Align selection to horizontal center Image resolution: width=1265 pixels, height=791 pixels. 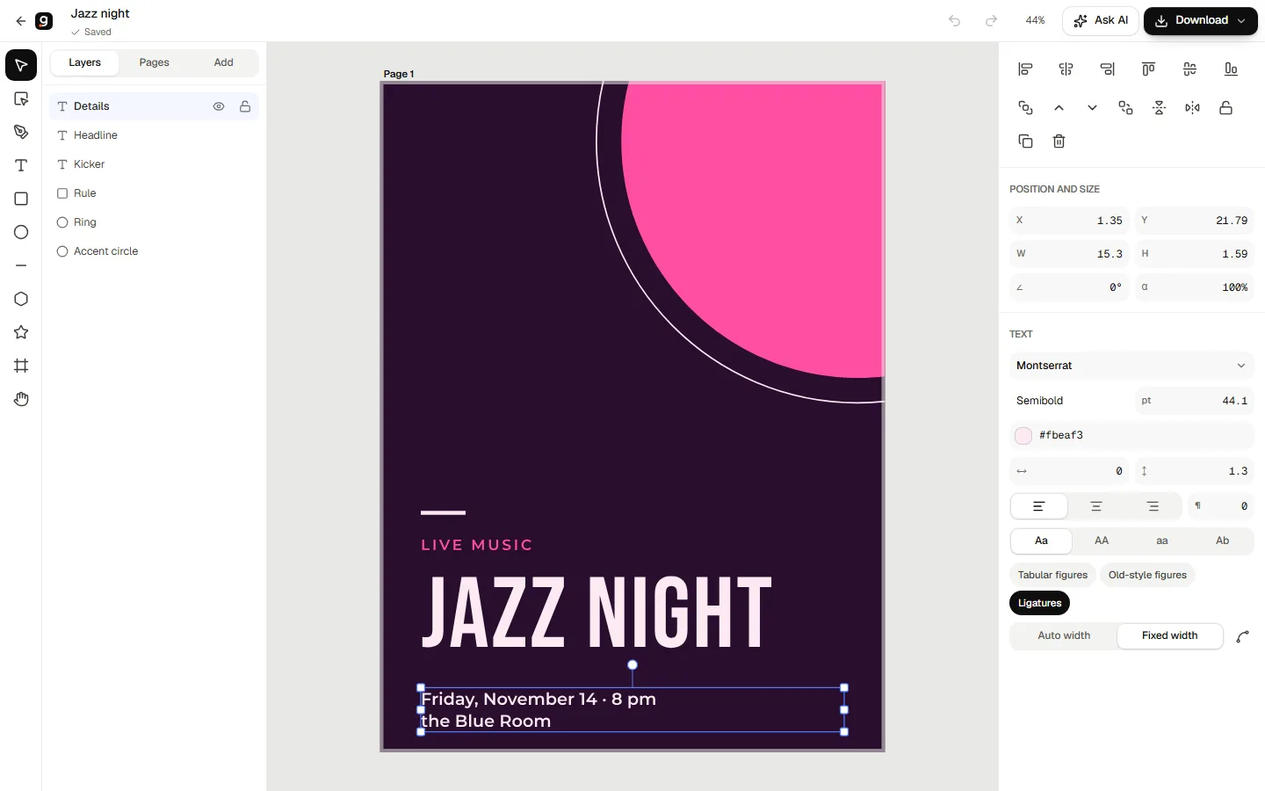click(1066, 69)
